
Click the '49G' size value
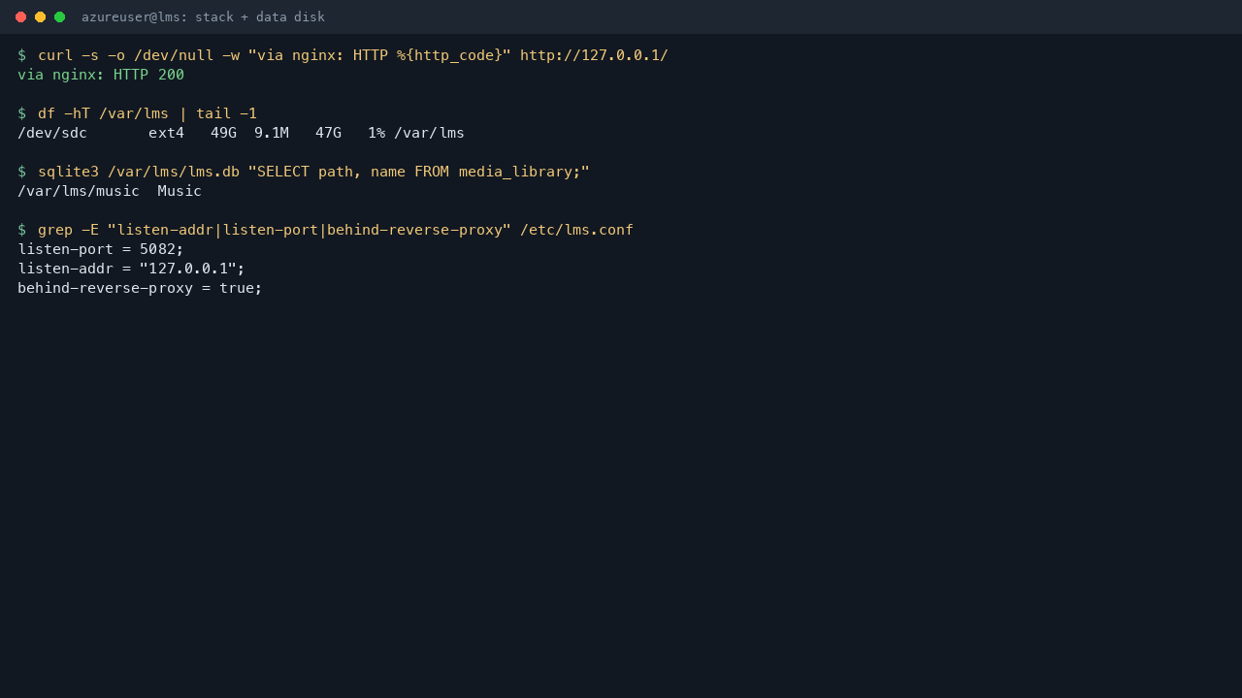(x=223, y=133)
